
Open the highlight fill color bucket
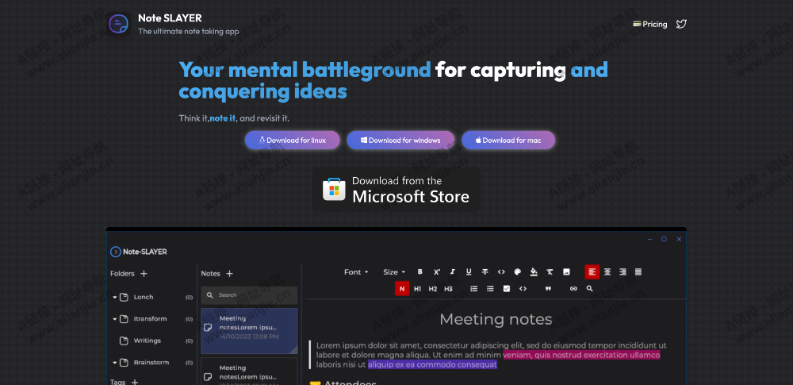pos(534,272)
